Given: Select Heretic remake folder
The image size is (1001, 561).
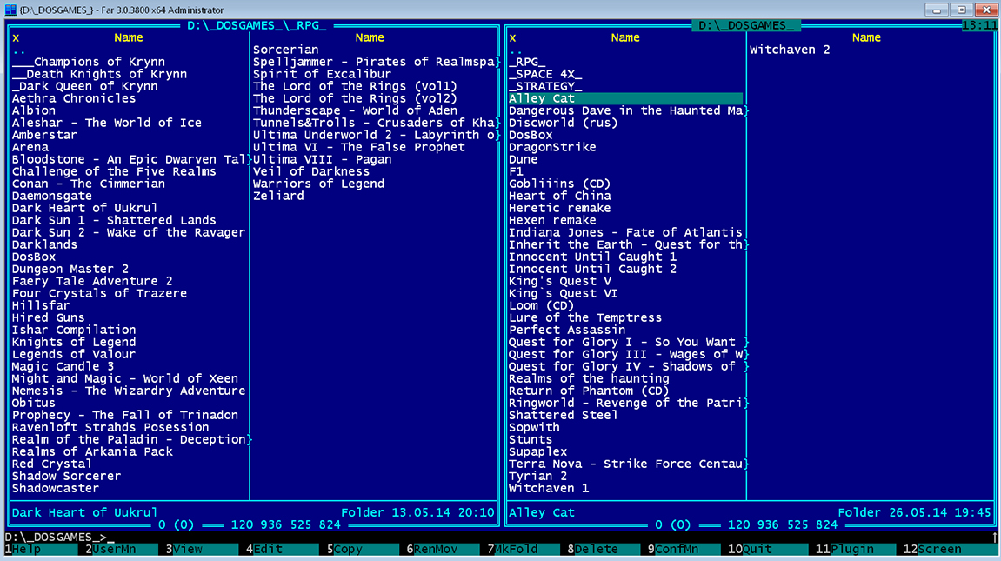Looking at the screenshot, I should point(559,208).
